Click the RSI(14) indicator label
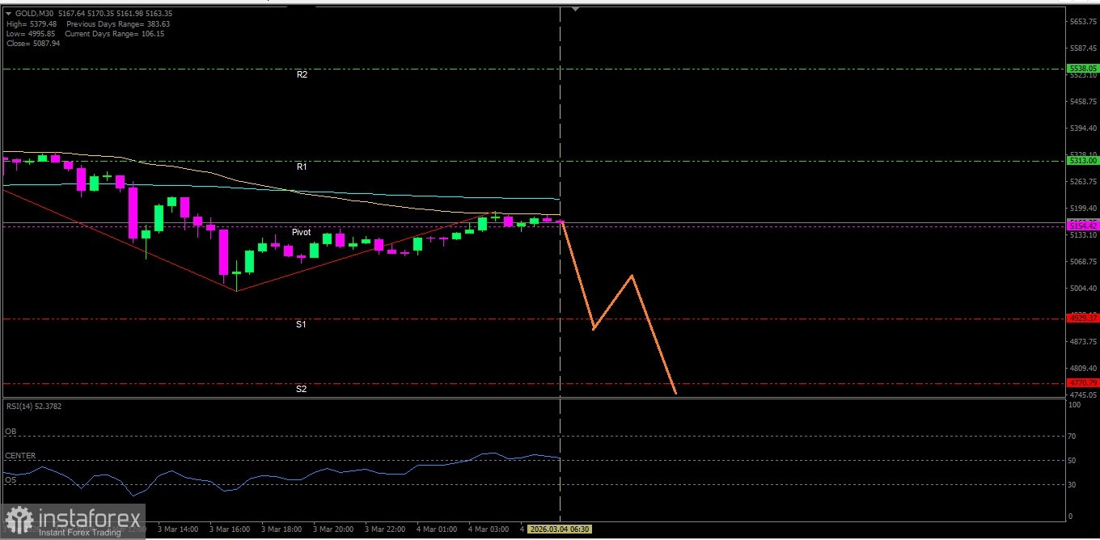This screenshot has width=1100, height=540. [33, 406]
